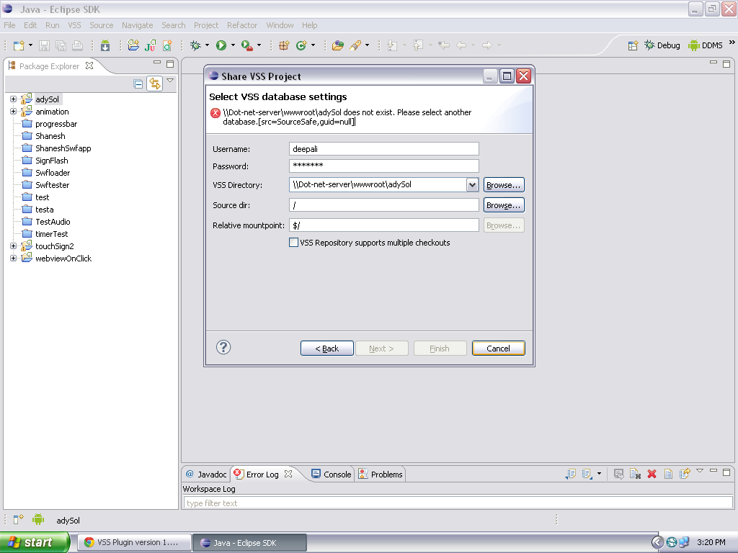Image resolution: width=738 pixels, height=553 pixels.
Task: Open the Run configurations dropdown arrow
Action: tap(233, 45)
